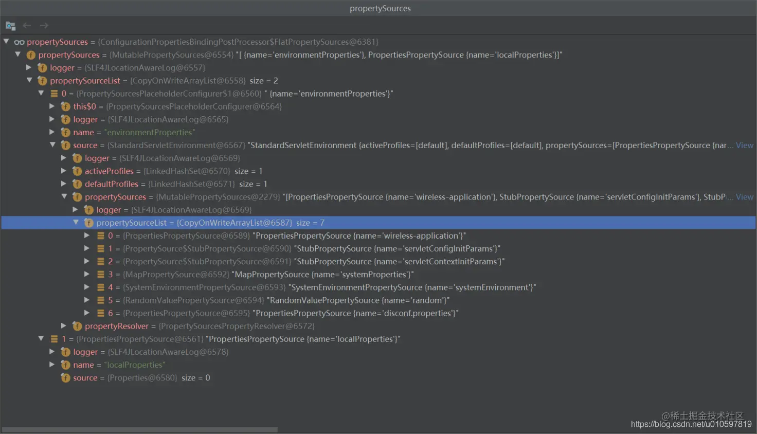The width and height of the screenshot is (757, 434).
Task: Expand defaultProfiles LinkedHashSet@6571
Action: coord(64,183)
